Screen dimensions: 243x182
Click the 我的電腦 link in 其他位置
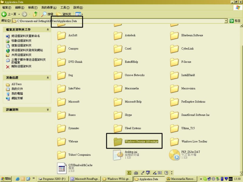[17, 94]
